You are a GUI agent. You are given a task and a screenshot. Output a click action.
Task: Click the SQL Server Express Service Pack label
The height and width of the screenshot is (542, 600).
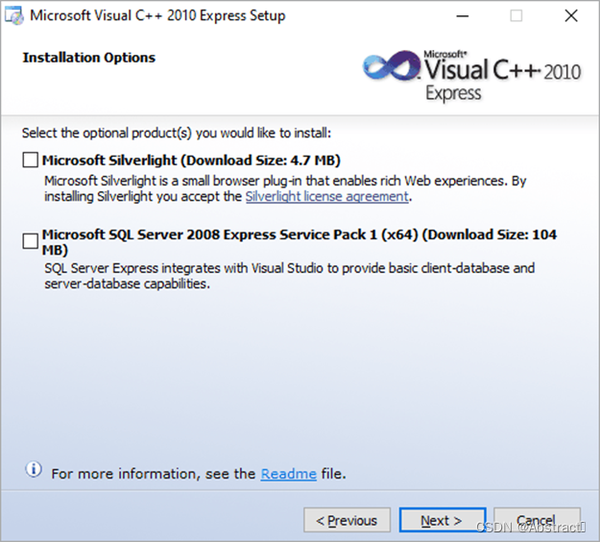tap(299, 234)
